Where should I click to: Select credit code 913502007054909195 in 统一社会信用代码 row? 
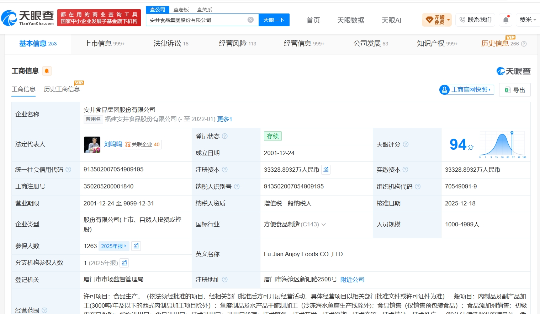click(113, 170)
